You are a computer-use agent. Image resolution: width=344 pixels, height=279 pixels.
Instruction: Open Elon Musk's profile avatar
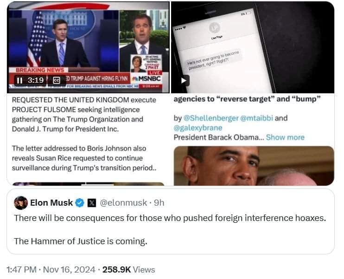[x=21, y=203]
